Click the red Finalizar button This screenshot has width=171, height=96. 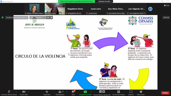[x=165, y=93]
